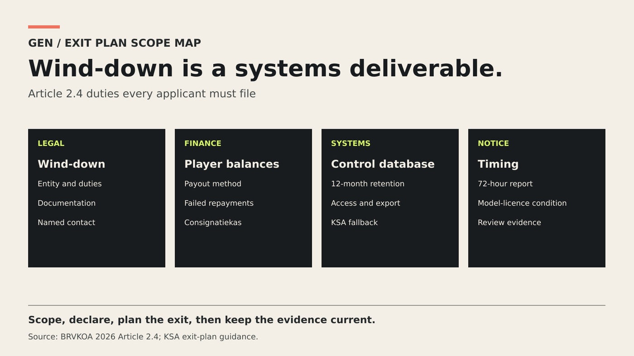Click the 'Source: BRVKOA 2026 Article 2.4' footnote
Image resolution: width=634 pixels, height=356 pixels.
coord(143,337)
